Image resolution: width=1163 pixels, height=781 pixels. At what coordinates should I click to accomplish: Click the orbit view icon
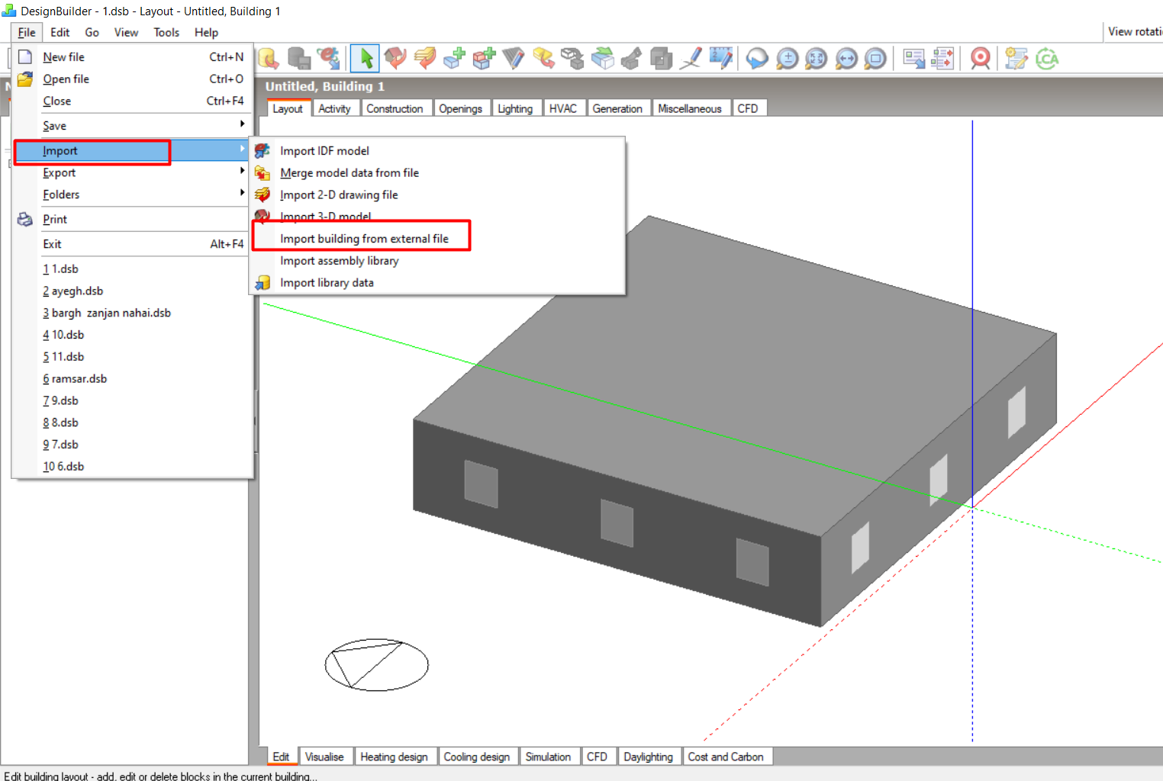[x=757, y=59]
